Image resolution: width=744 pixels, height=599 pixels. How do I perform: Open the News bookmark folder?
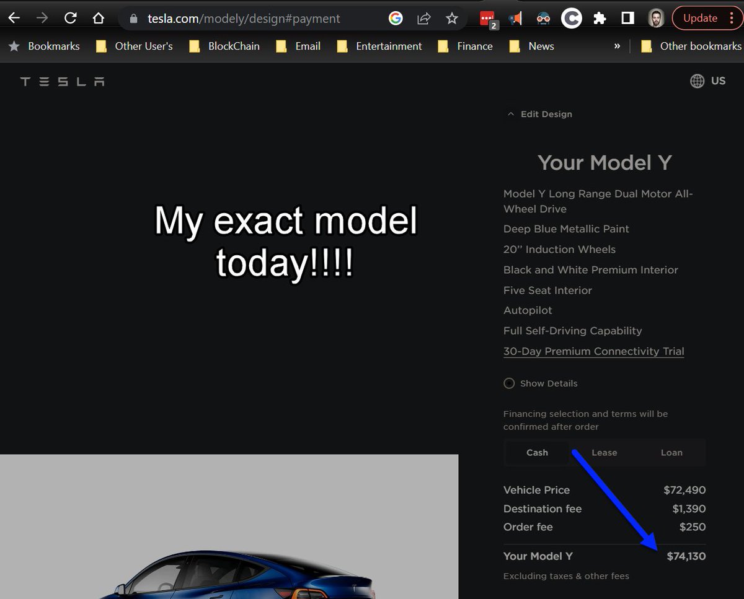tap(531, 46)
